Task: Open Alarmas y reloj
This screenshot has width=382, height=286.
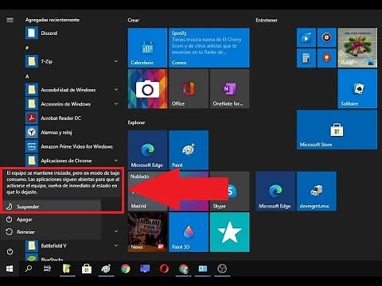Action: (72, 132)
